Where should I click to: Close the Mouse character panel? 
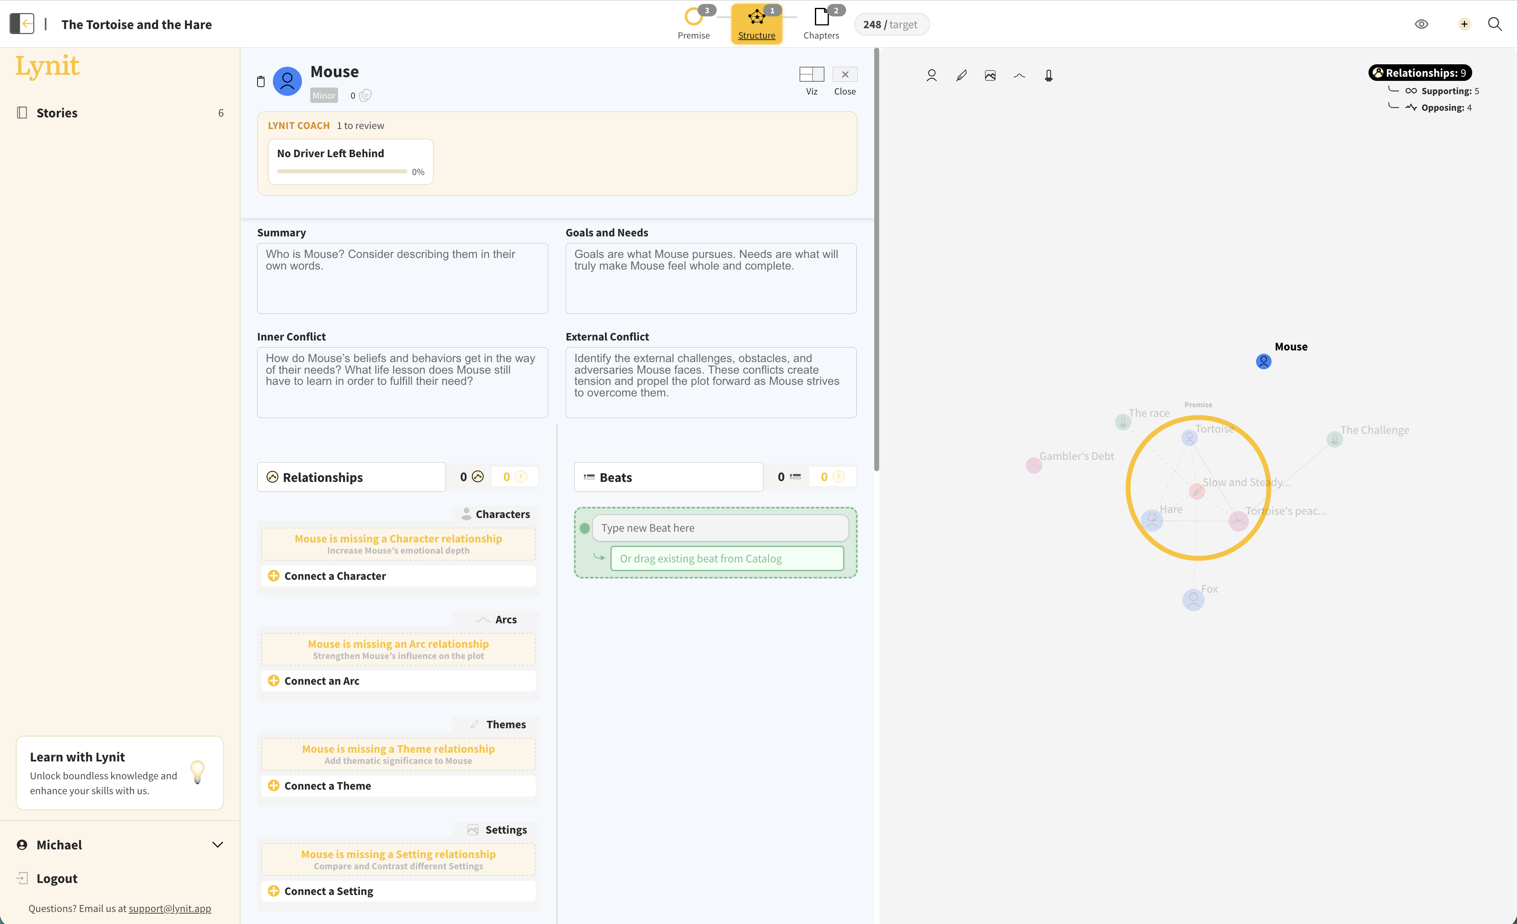(x=845, y=75)
